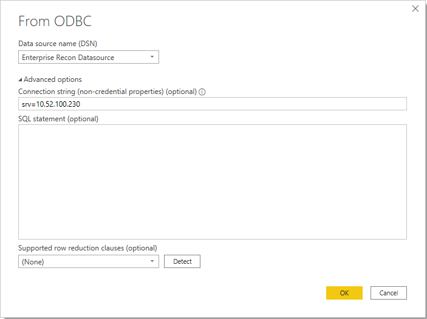Click into the Connection string input field
The image size is (427, 319).
pos(243,104)
